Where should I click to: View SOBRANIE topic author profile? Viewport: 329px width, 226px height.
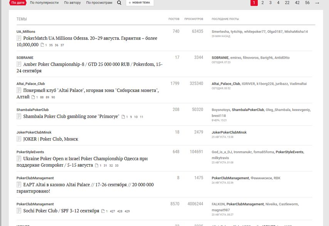pyautogui.click(x=25, y=57)
